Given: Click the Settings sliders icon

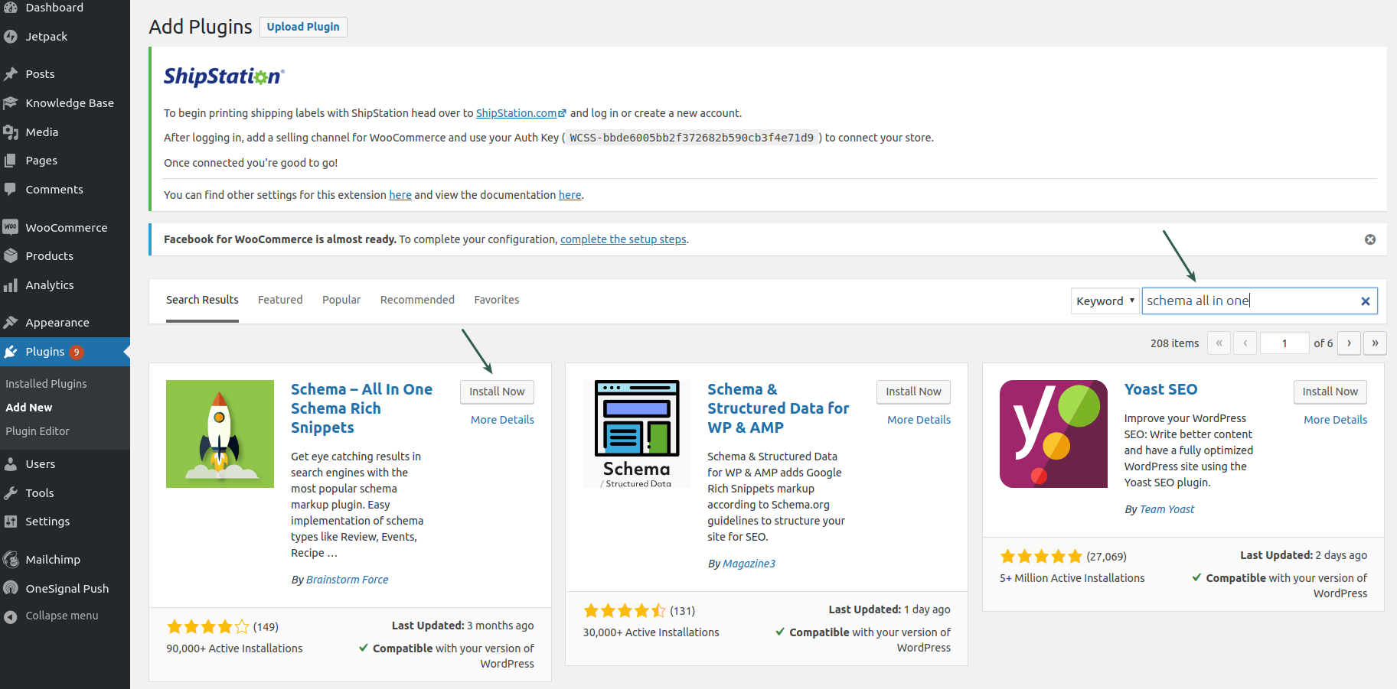Looking at the screenshot, I should (x=11, y=522).
